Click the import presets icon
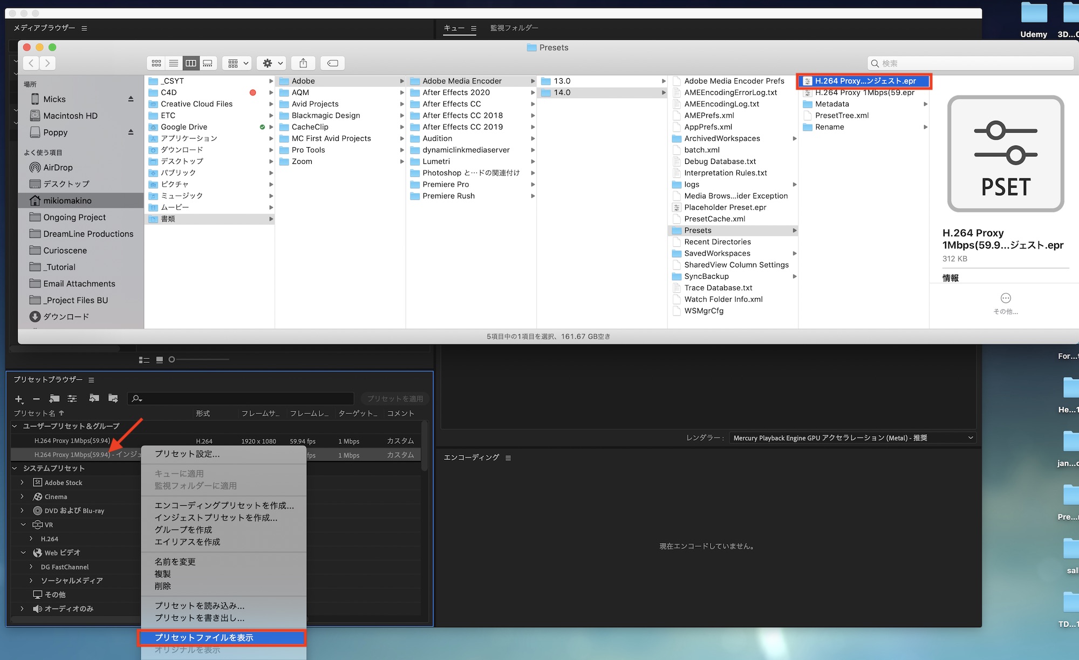The height and width of the screenshot is (660, 1079). (x=94, y=398)
